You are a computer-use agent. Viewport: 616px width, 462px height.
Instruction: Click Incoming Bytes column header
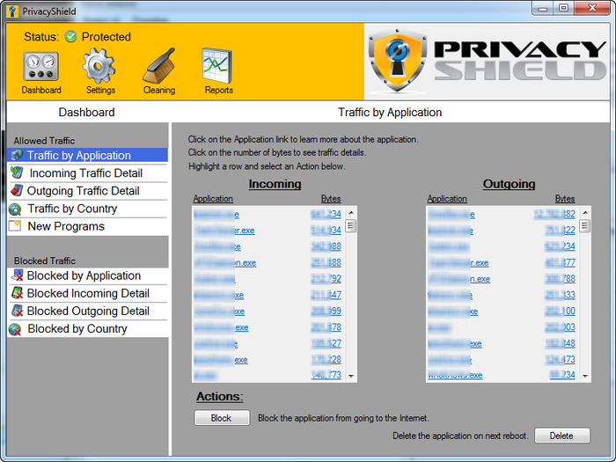[x=331, y=199]
